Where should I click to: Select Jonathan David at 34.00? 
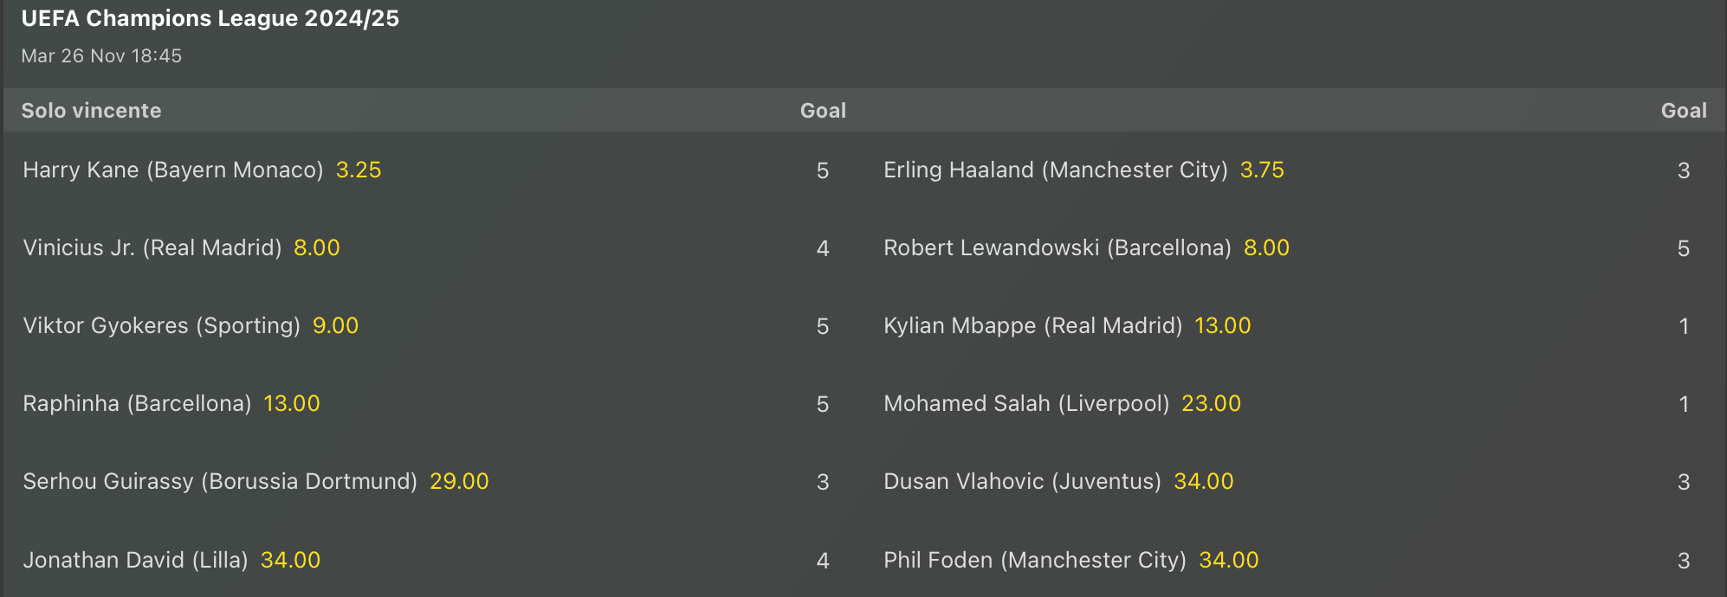[x=290, y=560]
